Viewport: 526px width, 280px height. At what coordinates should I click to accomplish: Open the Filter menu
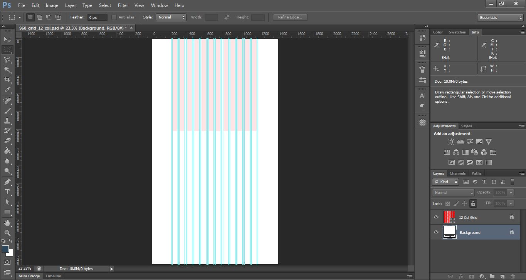123,5
